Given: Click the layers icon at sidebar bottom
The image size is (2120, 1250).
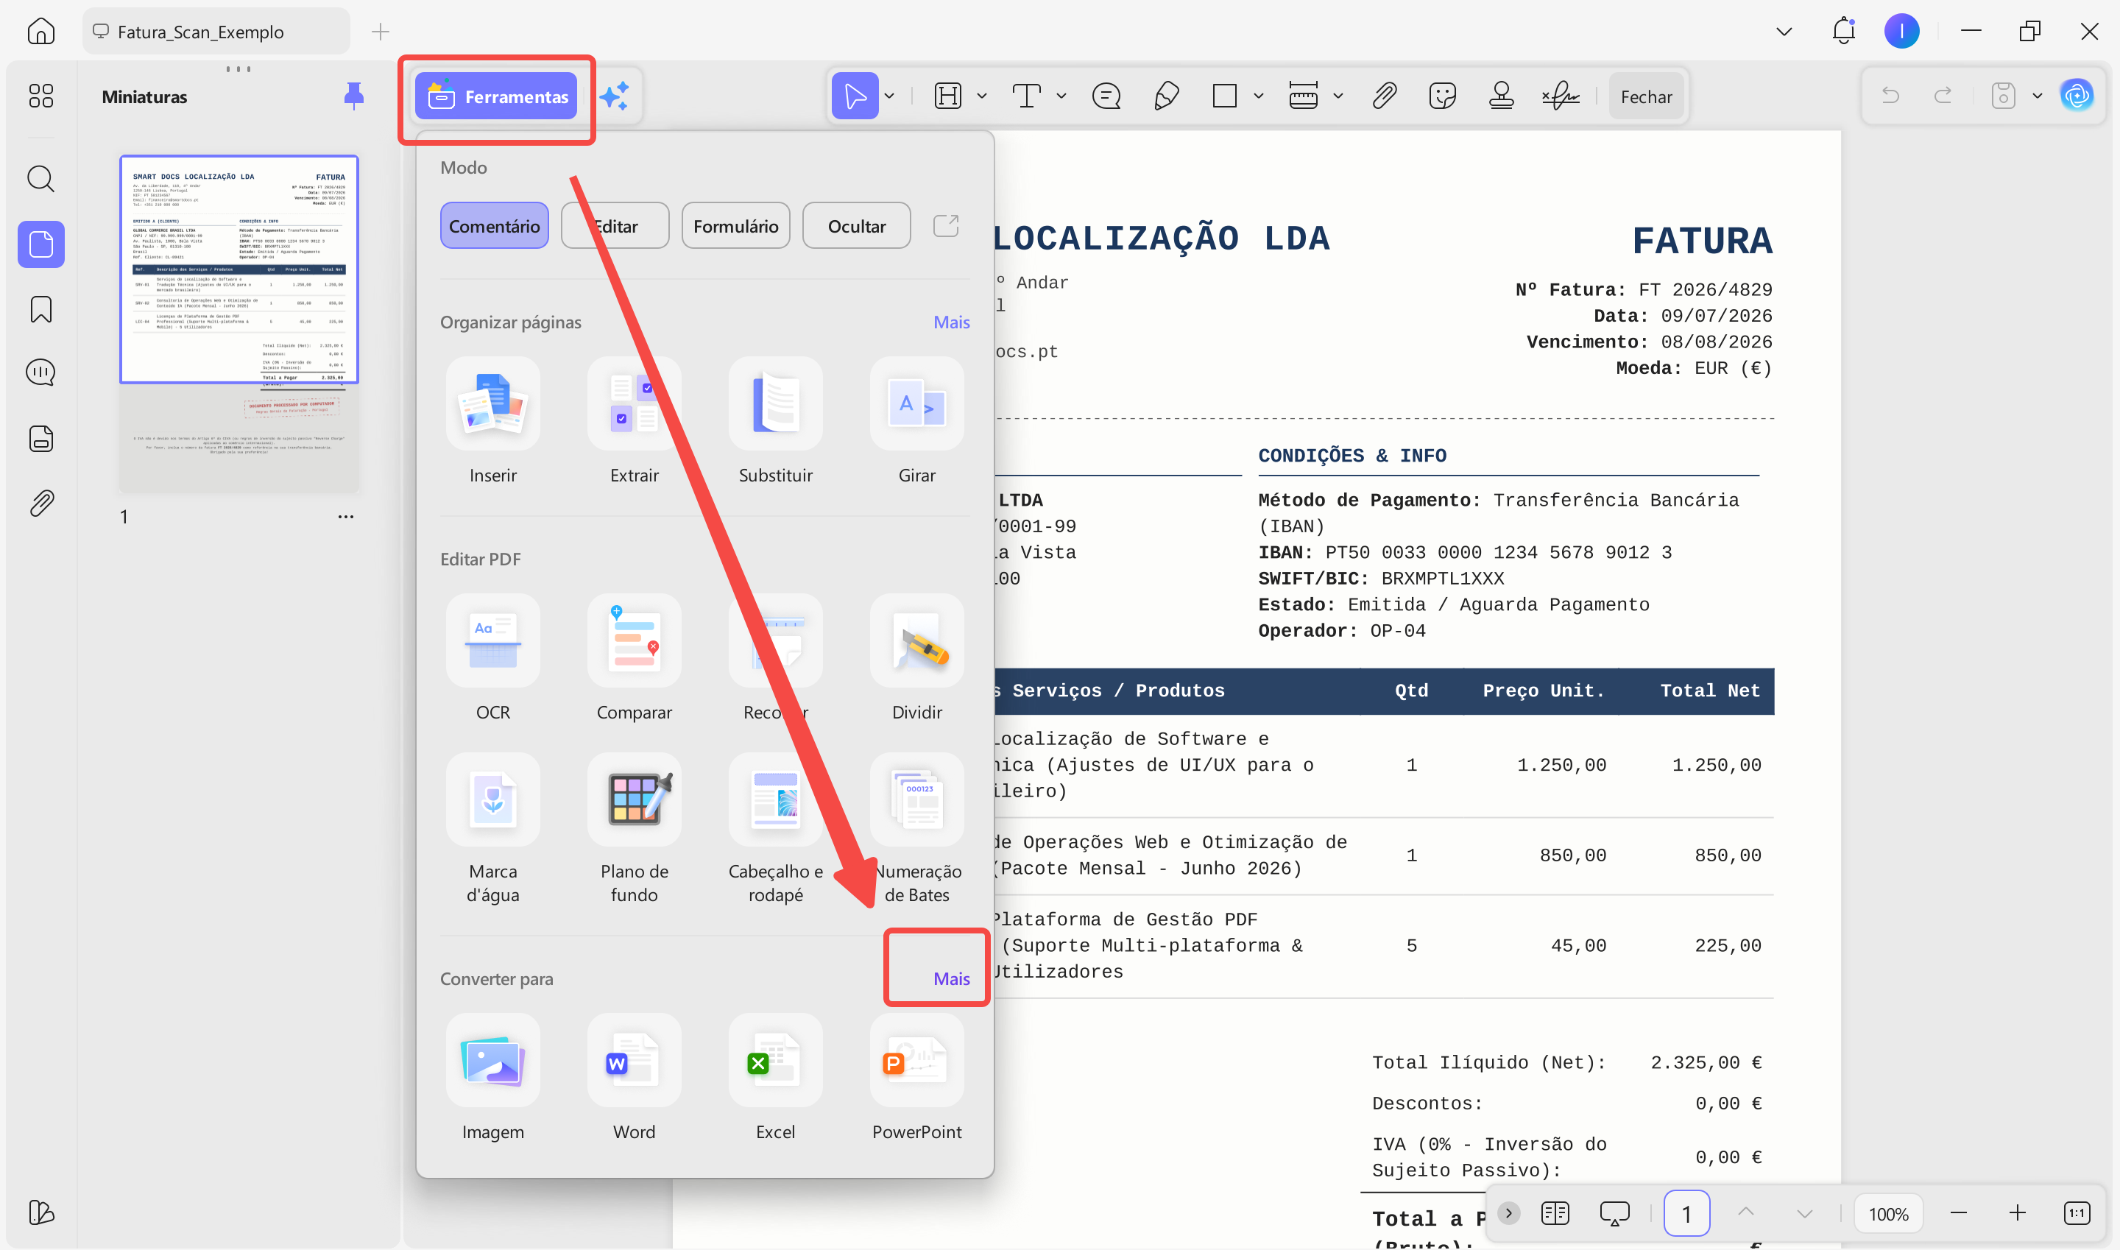Looking at the screenshot, I should (40, 1212).
